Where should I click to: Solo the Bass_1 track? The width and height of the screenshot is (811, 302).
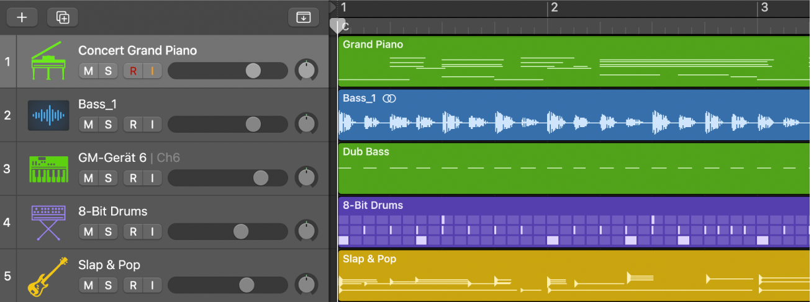[109, 125]
